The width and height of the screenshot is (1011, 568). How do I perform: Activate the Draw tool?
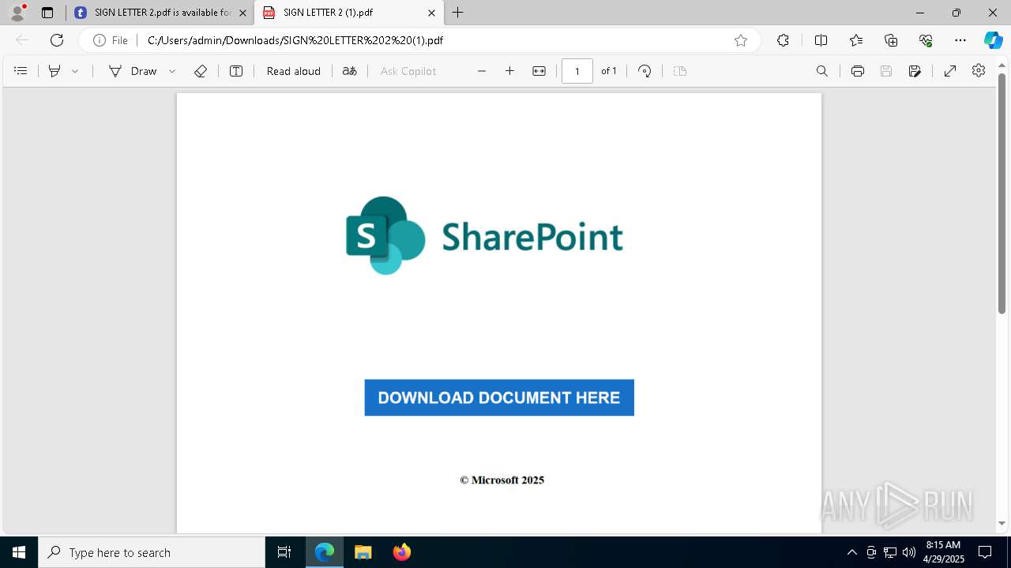133,71
